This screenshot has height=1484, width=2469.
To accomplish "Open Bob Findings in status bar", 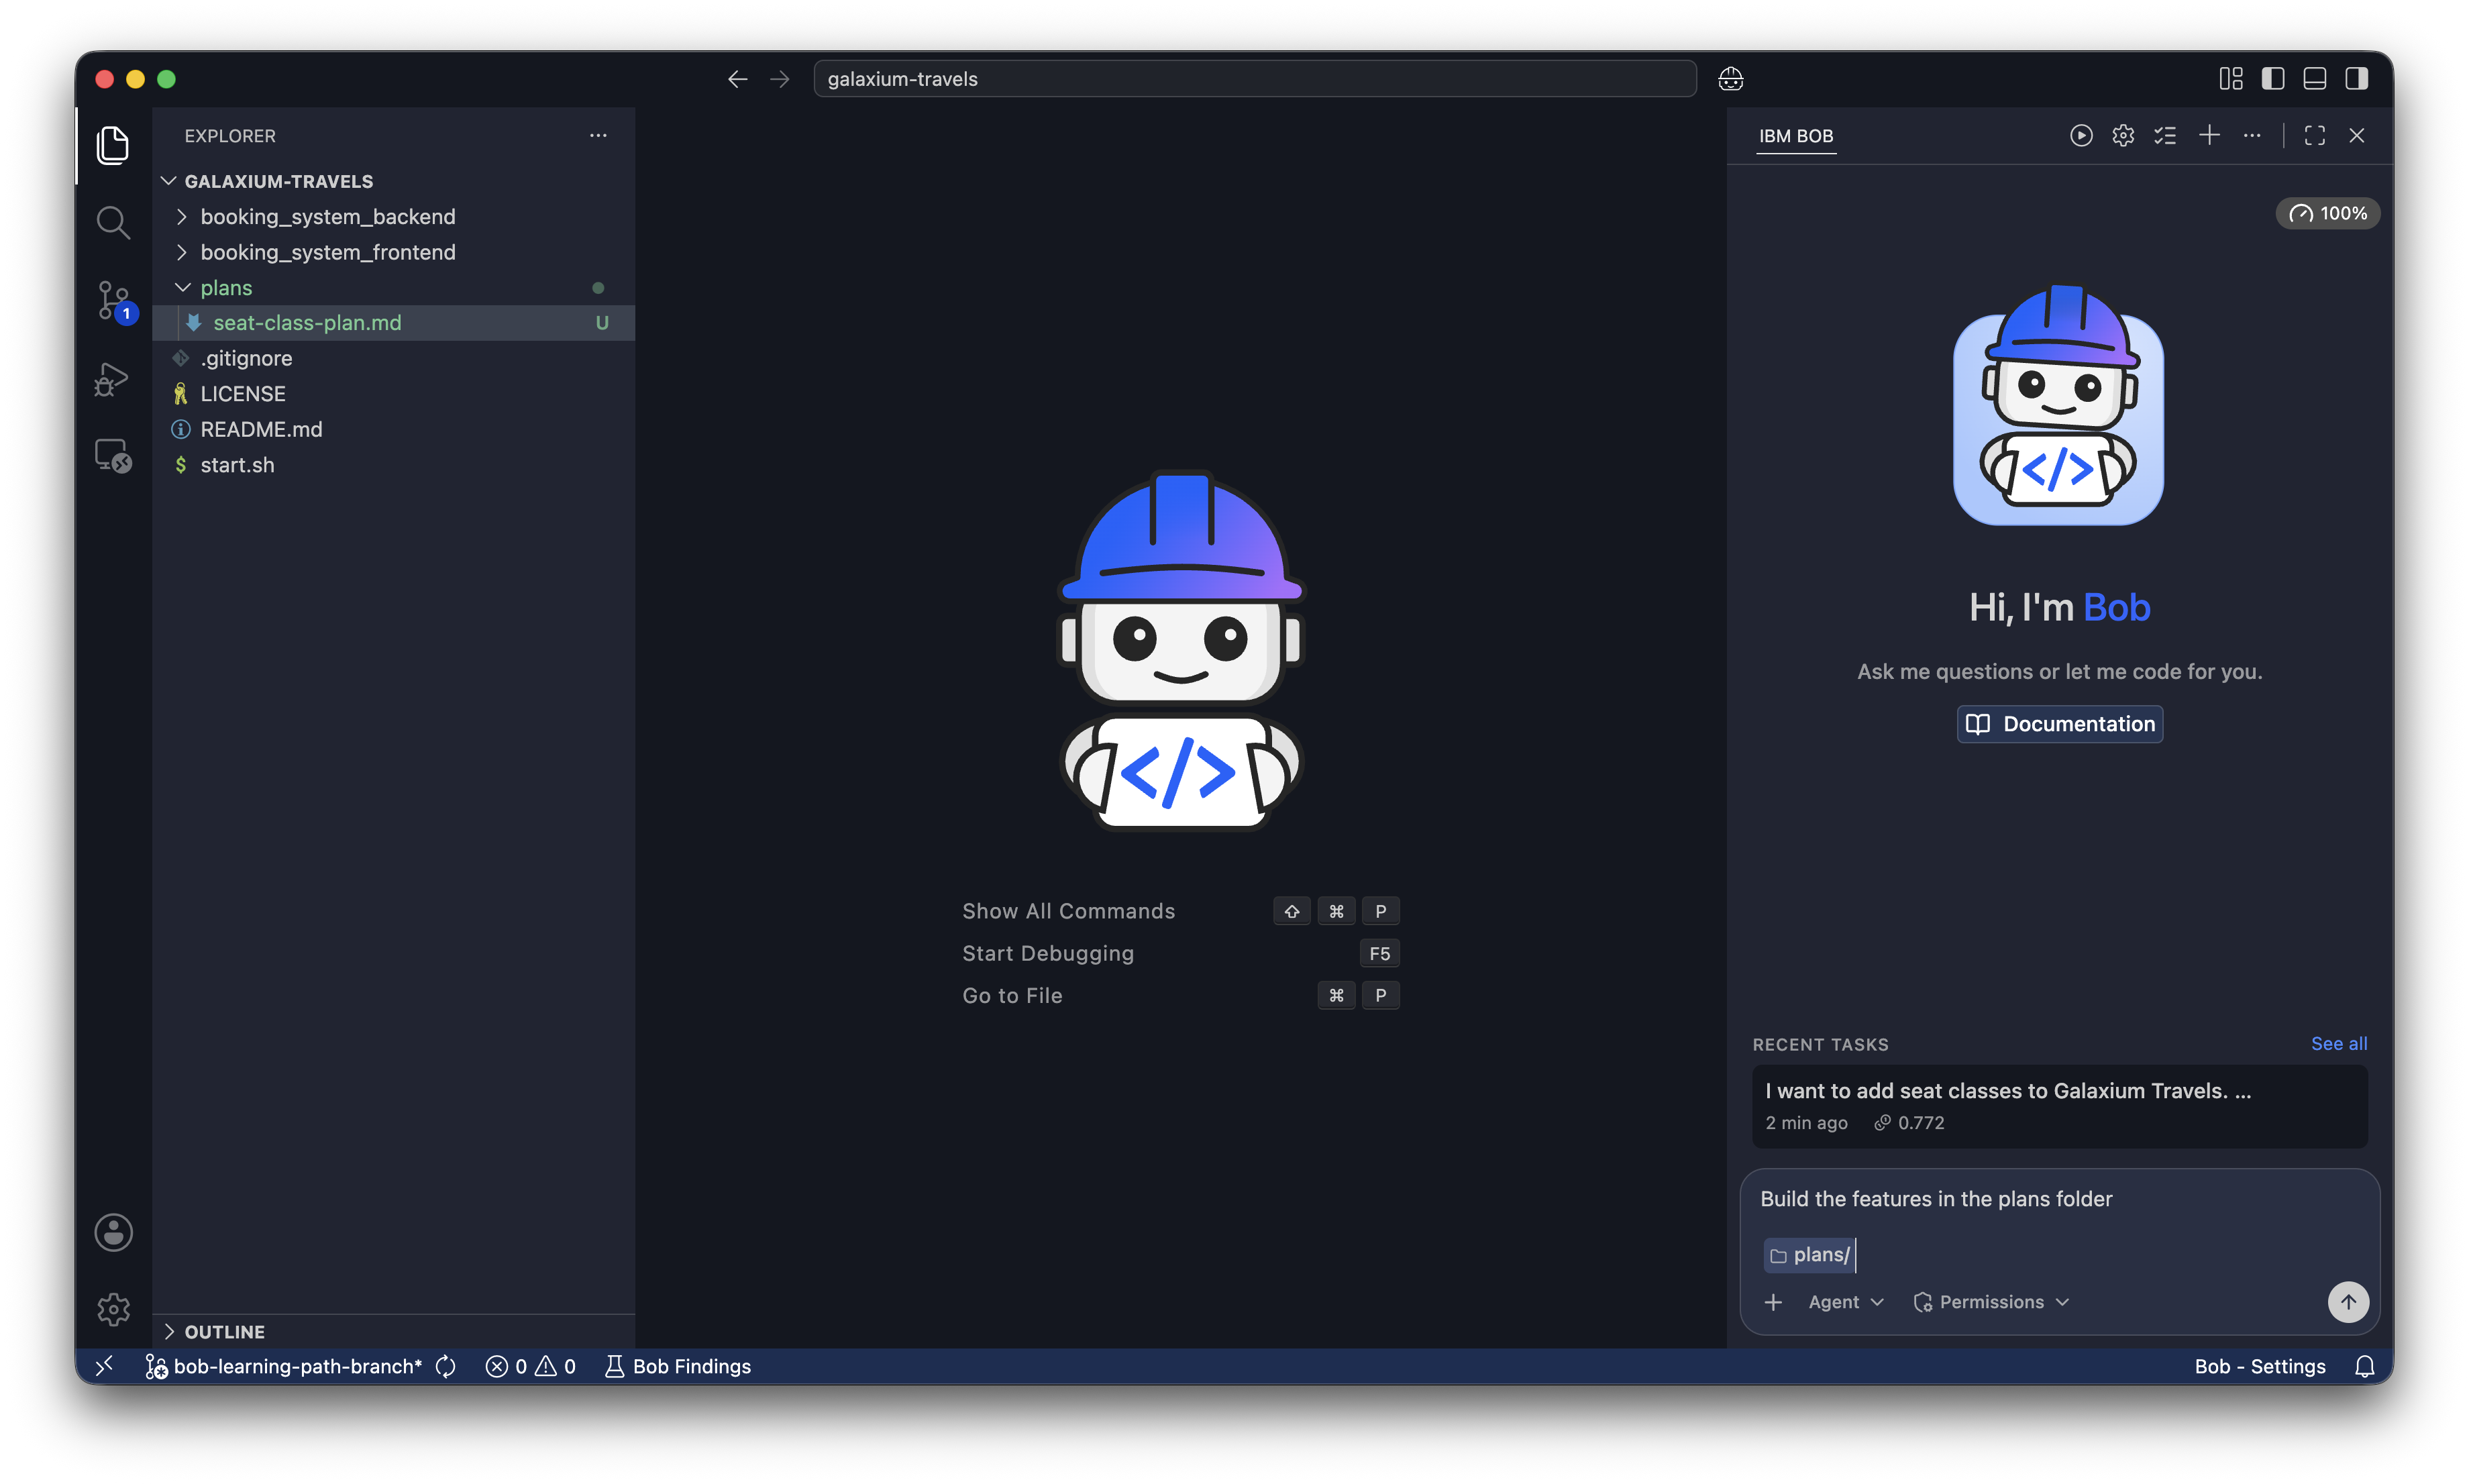I will click(x=677, y=1366).
